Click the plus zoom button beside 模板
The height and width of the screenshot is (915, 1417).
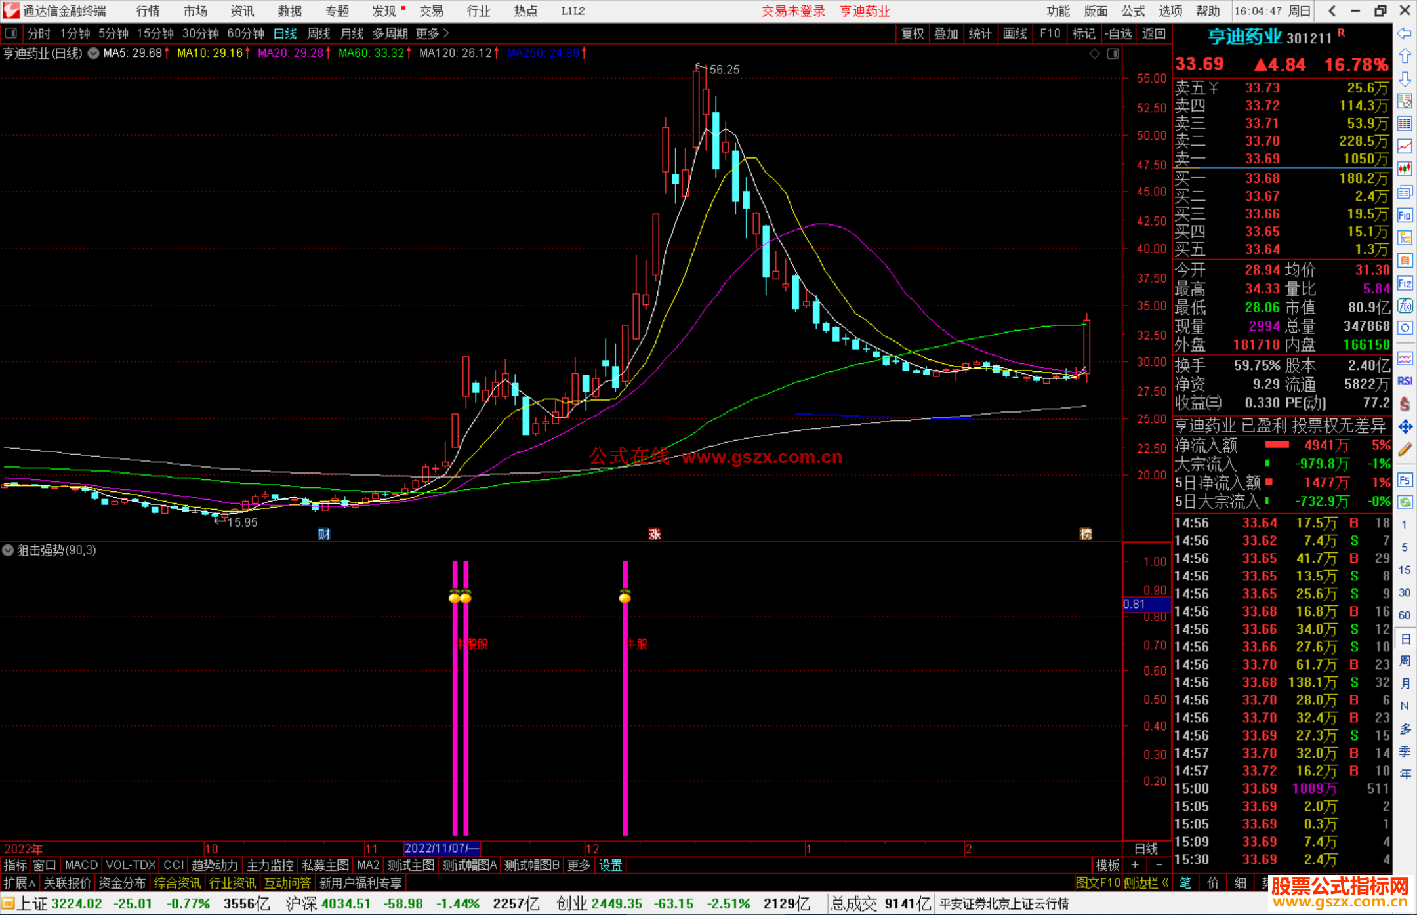(x=1135, y=865)
